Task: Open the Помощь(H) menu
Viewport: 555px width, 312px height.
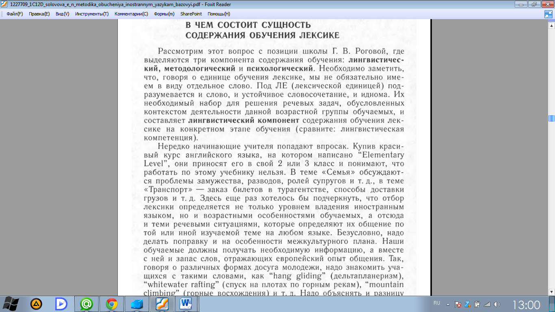Action: pos(219,14)
